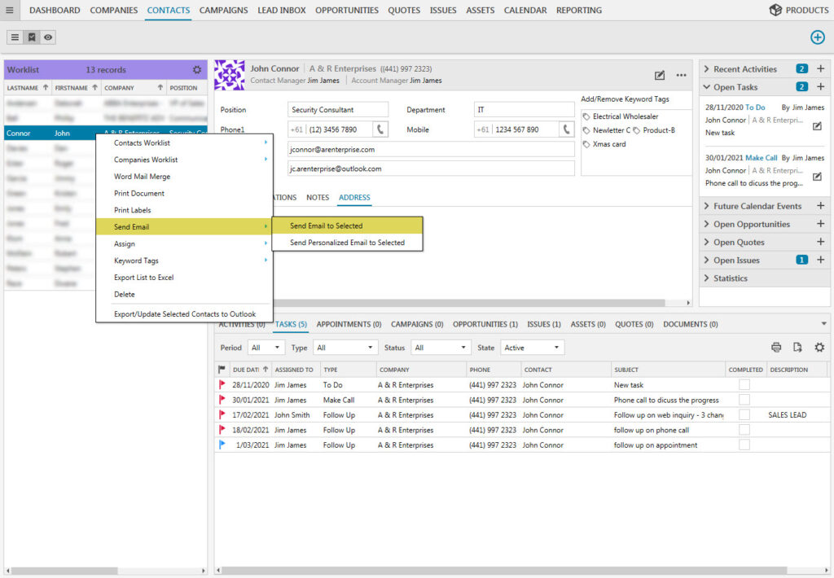Click the print icon above tasks grid
Screen dimensions: 834x578
coord(776,348)
